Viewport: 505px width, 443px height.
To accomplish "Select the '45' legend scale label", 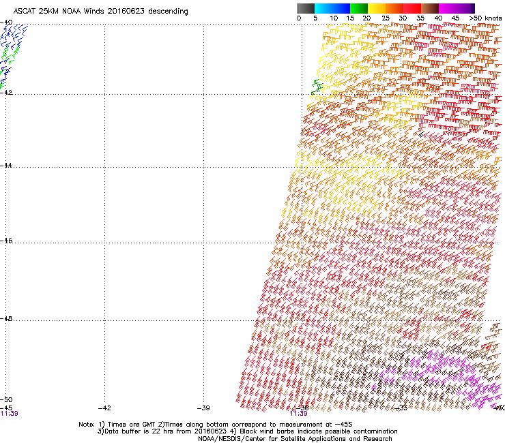I will tap(455, 18).
